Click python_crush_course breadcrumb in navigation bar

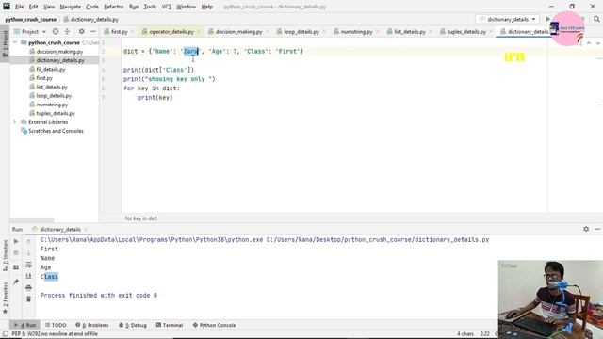click(x=31, y=19)
